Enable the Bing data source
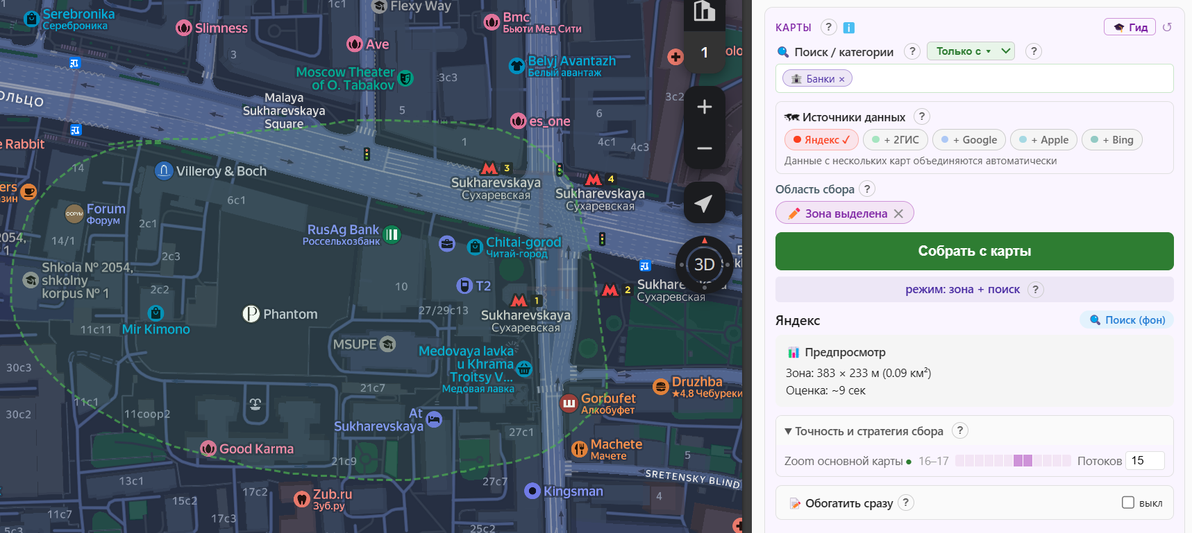The height and width of the screenshot is (533, 1192). (1111, 140)
